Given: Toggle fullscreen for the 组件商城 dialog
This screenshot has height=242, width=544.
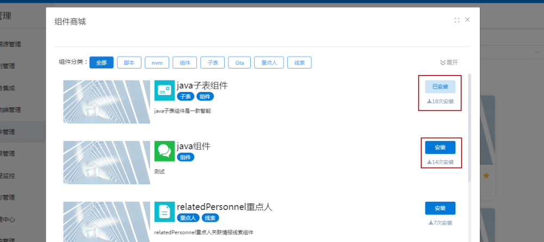Looking at the screenshot, I should click(457, 20).
